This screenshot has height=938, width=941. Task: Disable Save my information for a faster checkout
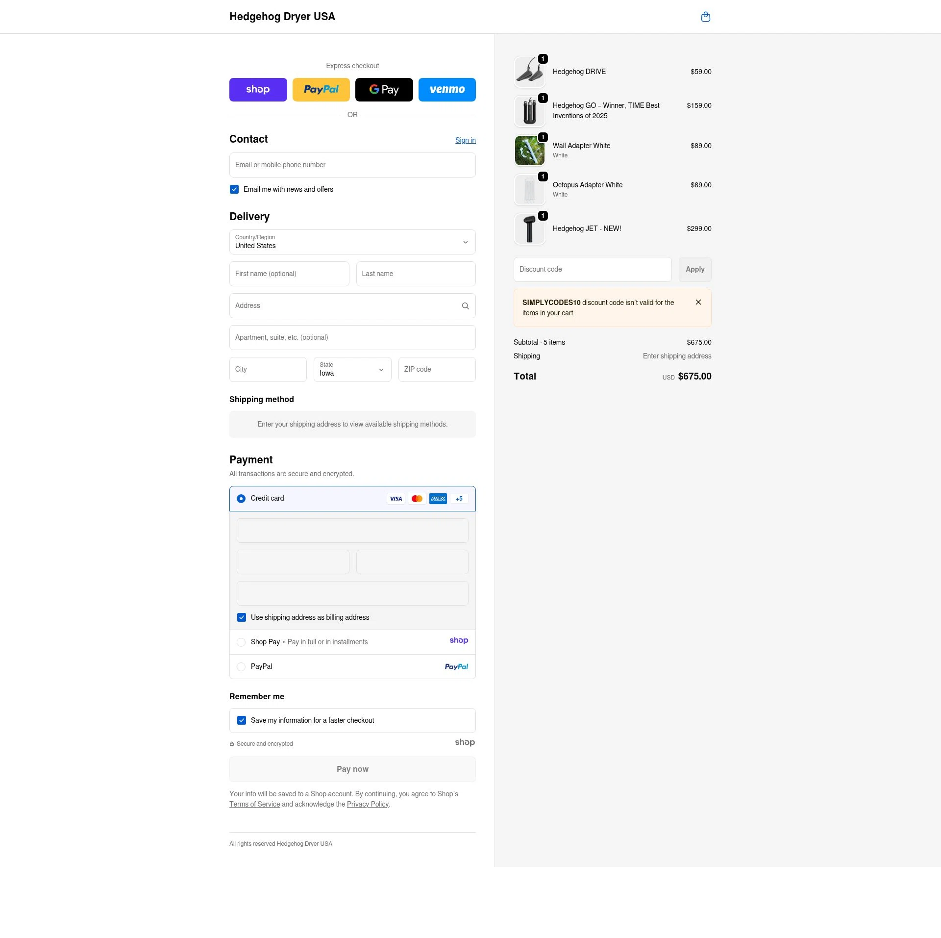(242, 720)
